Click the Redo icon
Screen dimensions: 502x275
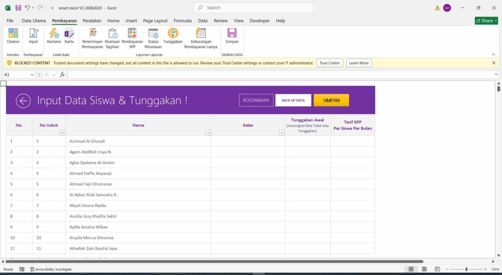coord(40,8)
